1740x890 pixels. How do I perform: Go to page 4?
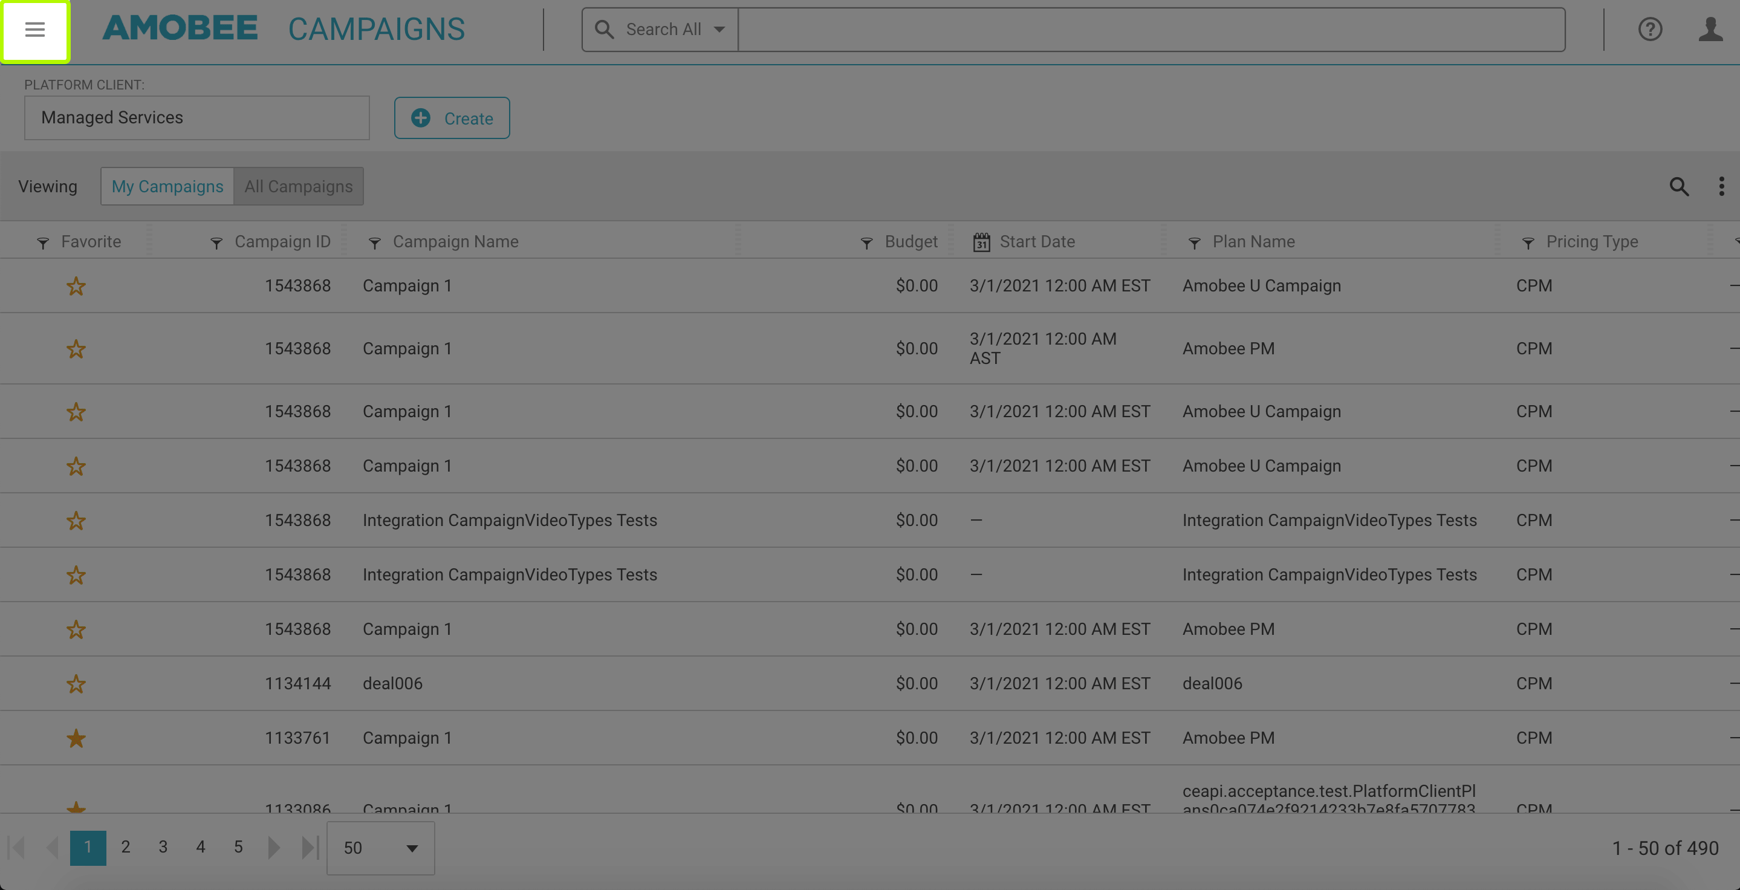tap(201, 847)
